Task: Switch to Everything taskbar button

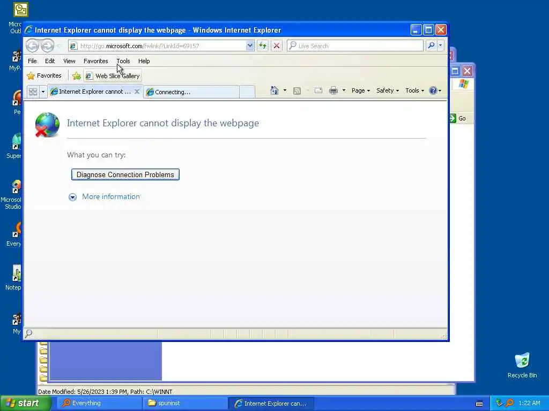Action: [99, 404]
